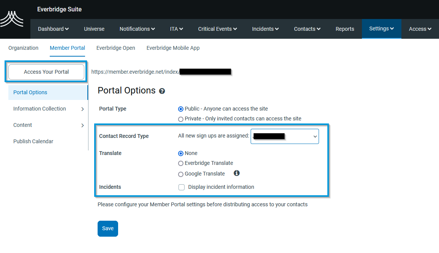Choose Everbridge Translate for translation
439x253 pixels.
[x=181, y=163]
